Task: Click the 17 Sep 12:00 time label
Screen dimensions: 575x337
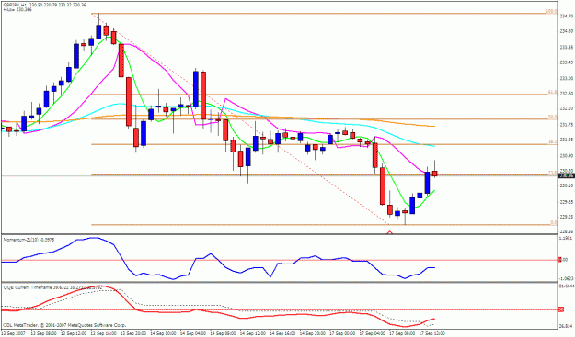Action: (x=432, y=333)
